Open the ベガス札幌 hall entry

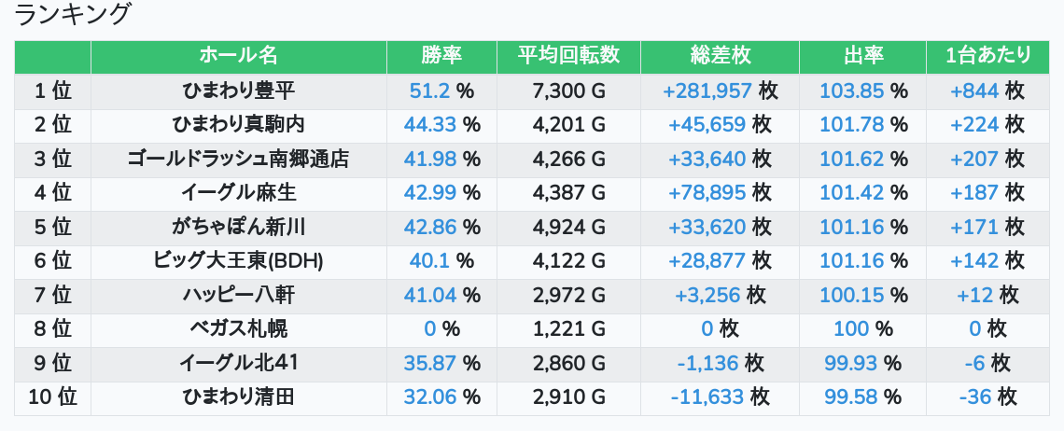[238, 329]
